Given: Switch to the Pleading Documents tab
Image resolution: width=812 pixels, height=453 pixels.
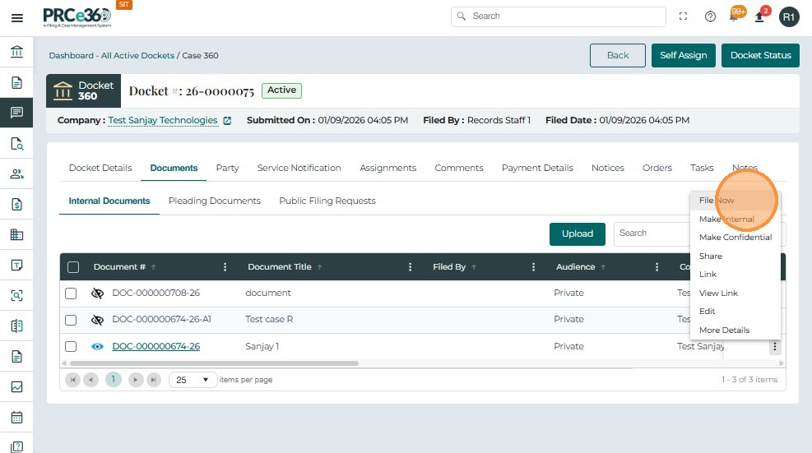Looking at the screenshot, I should point(215,201).
